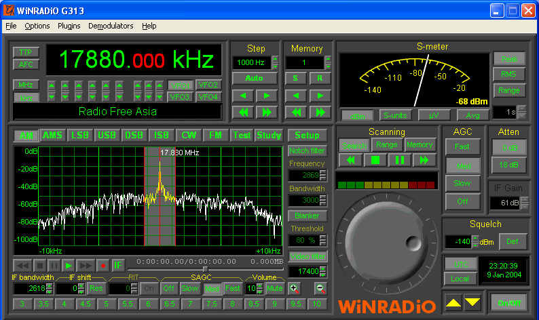Screen dimensions: 539x320
Task: Click the Setup button
Action: [307, 135]
